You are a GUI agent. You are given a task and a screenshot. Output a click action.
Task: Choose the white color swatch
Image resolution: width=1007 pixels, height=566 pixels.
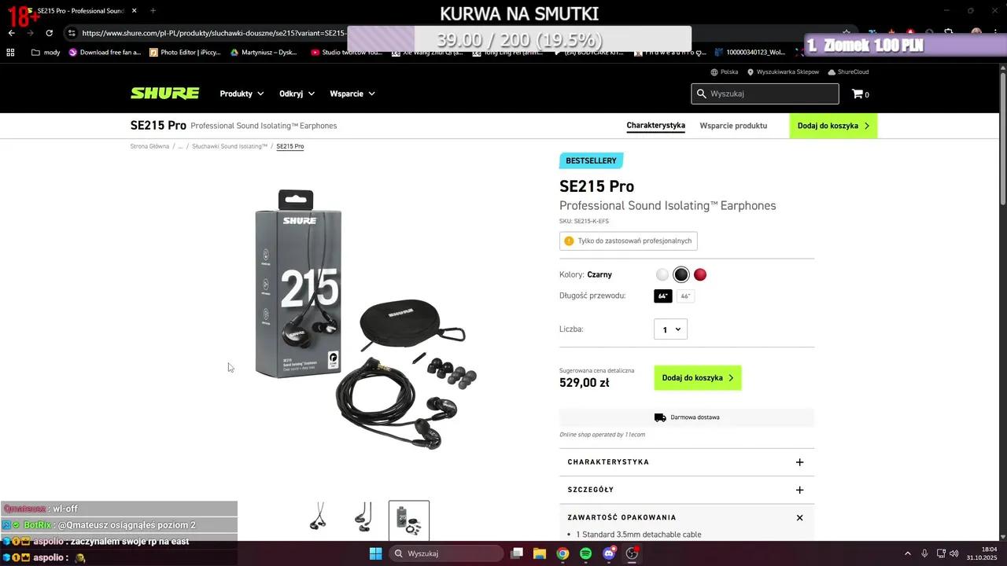[662, 274]
